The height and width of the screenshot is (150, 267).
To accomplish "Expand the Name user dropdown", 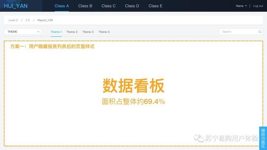I will click(x=241, y=6).
